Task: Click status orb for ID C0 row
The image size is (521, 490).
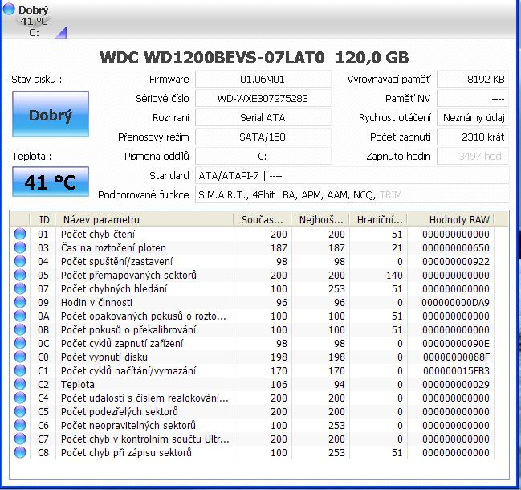Action: coord(20,357)
